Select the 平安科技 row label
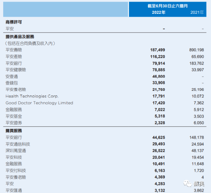Image resolution: width=211 pixels, height=193 pixels. tap(14, 157)
